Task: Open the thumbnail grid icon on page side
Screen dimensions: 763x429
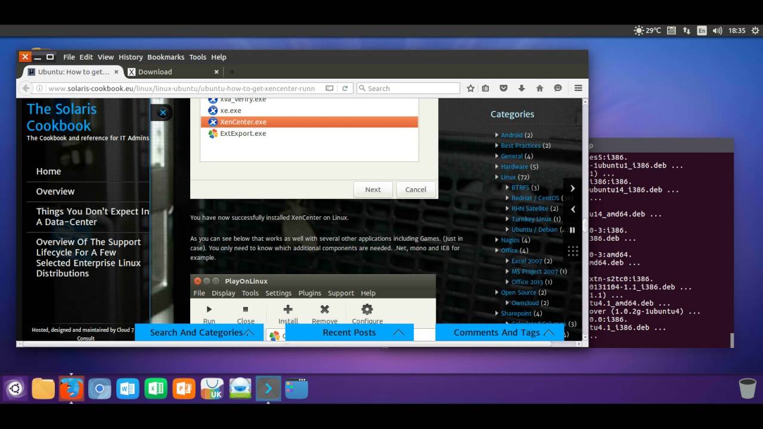Action: [573, 251]
